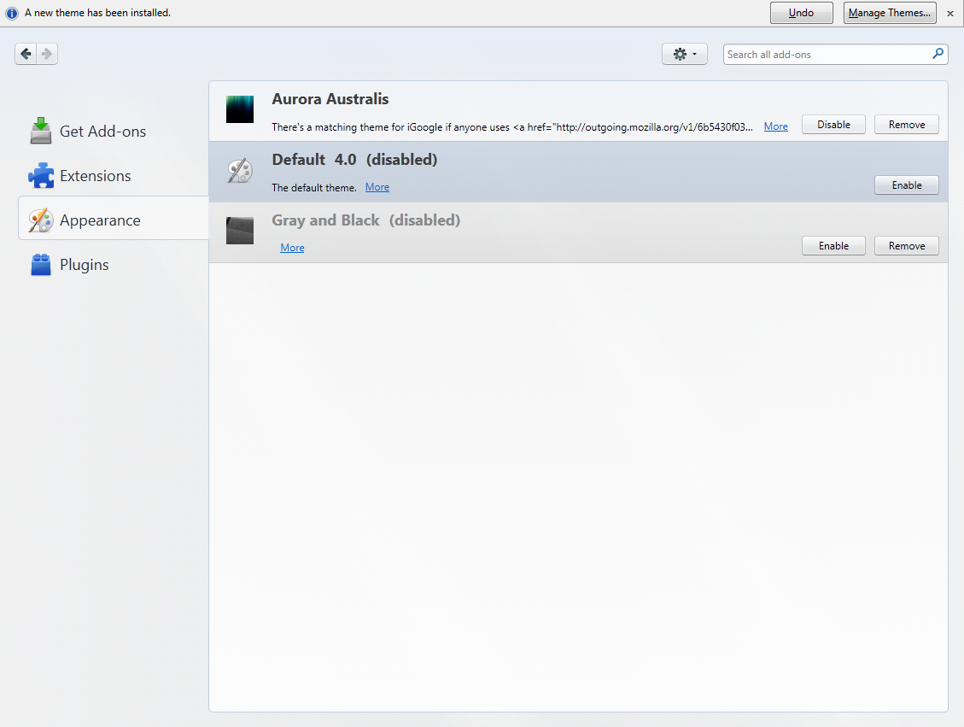Open More link for Gray and Black
Viewport: 964px width, 727px height.
pyautogui.click(x=292, y=247)
